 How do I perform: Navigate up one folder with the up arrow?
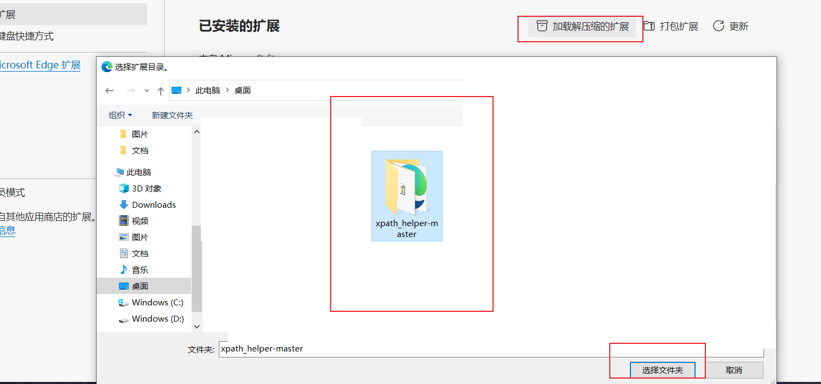[x=161, y=90]
